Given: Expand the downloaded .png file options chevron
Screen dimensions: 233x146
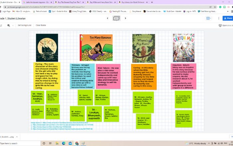Looking at the screenshot, I should coord(17,137).
